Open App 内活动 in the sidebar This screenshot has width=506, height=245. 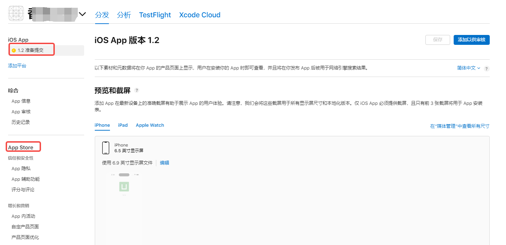[23, 216]
